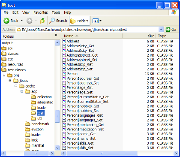Select the util folder icon
This screenshot has width=180, height=157.
33,118
